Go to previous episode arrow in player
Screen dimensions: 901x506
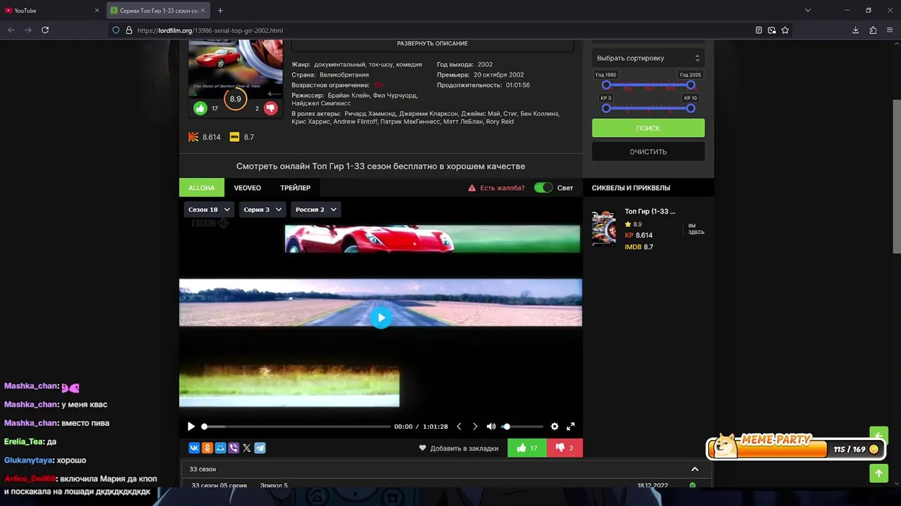[x=459, y=427]
